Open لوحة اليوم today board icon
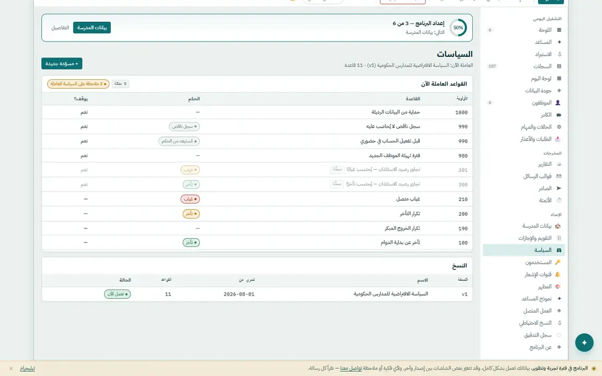 pyautogui.click(x=559, y=78)
